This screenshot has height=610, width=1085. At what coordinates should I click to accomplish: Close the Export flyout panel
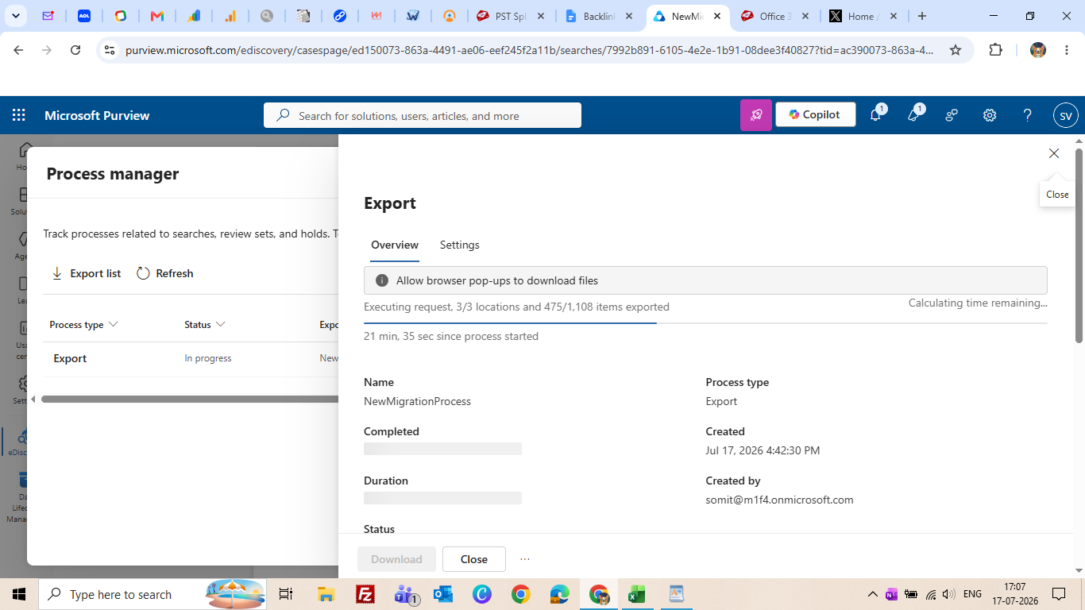[1054, 153]
